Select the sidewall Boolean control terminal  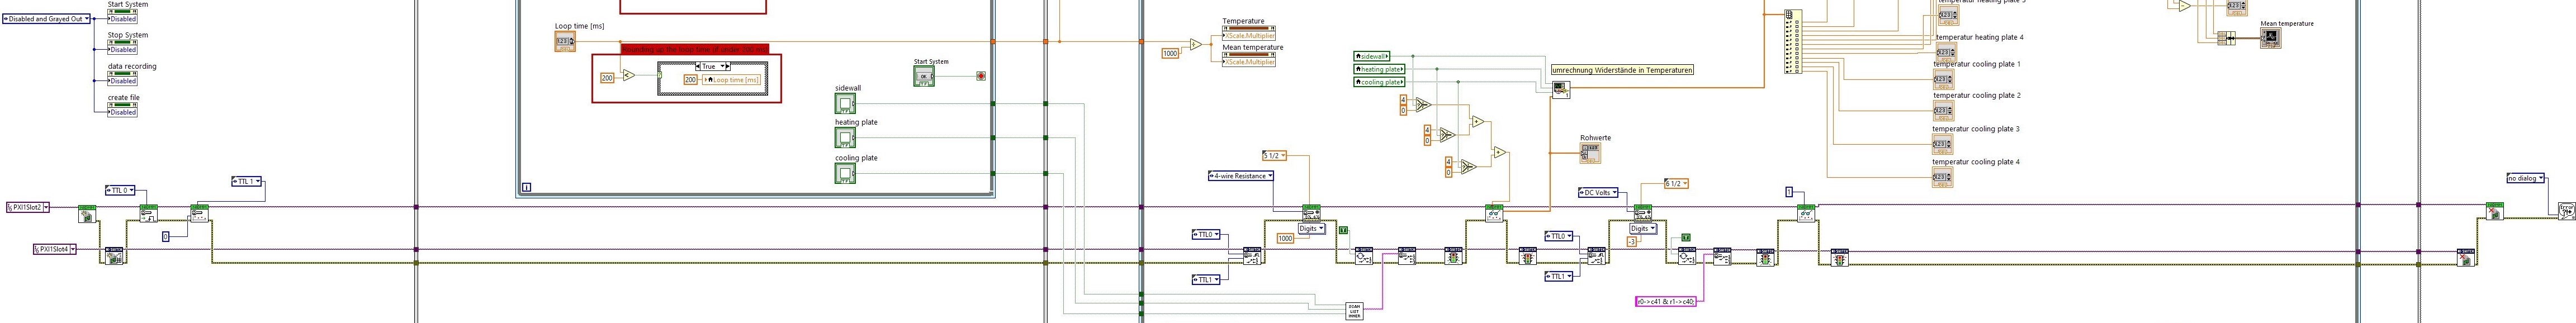845,104
